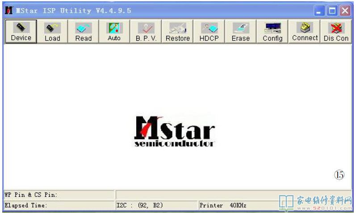
Task: Open the Load file tool
Action: pyautogui.click(x=52, y=32)
